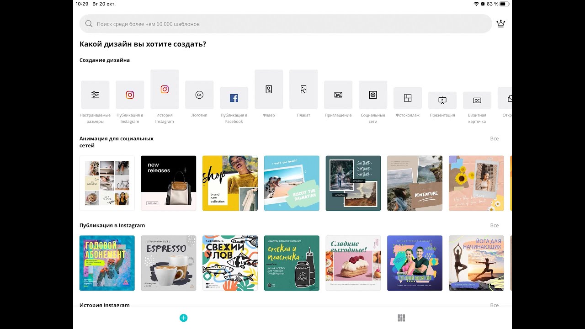Open the designs grid tab in the bottom bar
The width and height of the screenshot is (585, 329).
click(x=401, y=318)
